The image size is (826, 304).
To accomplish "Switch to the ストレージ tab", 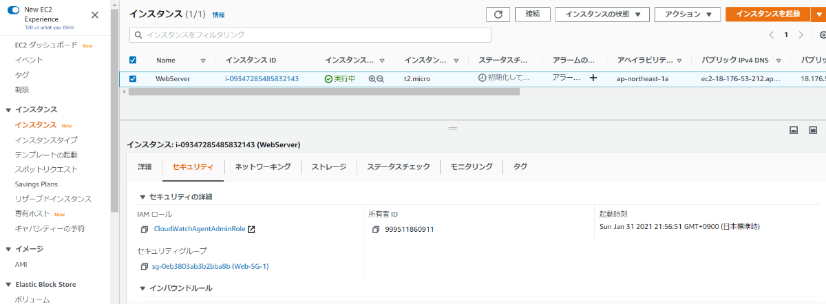I will [329, 166].
